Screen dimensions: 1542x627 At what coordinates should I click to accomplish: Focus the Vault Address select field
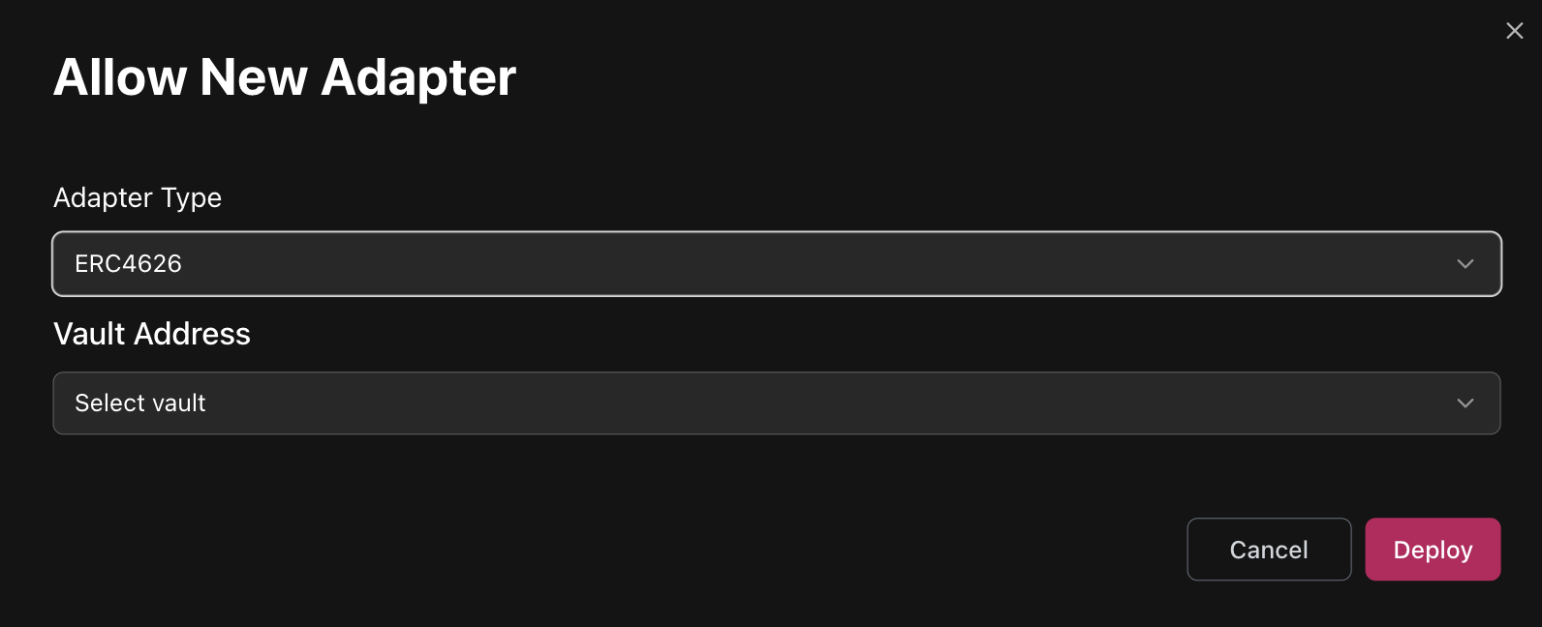[776, 403]
